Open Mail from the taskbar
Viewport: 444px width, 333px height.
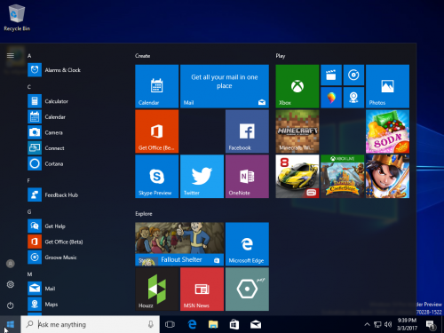coord(256,324)
